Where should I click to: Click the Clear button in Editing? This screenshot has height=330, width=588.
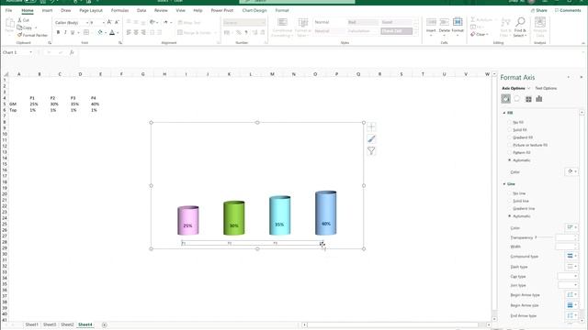(x=480, y=35)
